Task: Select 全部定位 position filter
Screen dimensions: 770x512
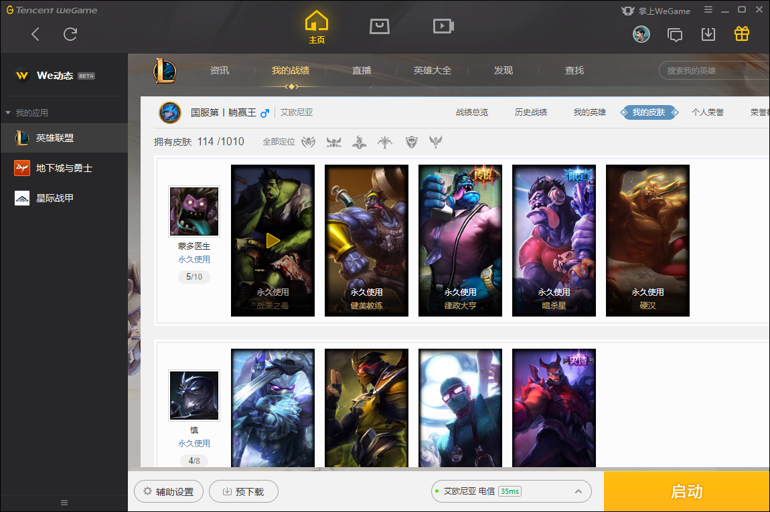Action: click(279, 142)
